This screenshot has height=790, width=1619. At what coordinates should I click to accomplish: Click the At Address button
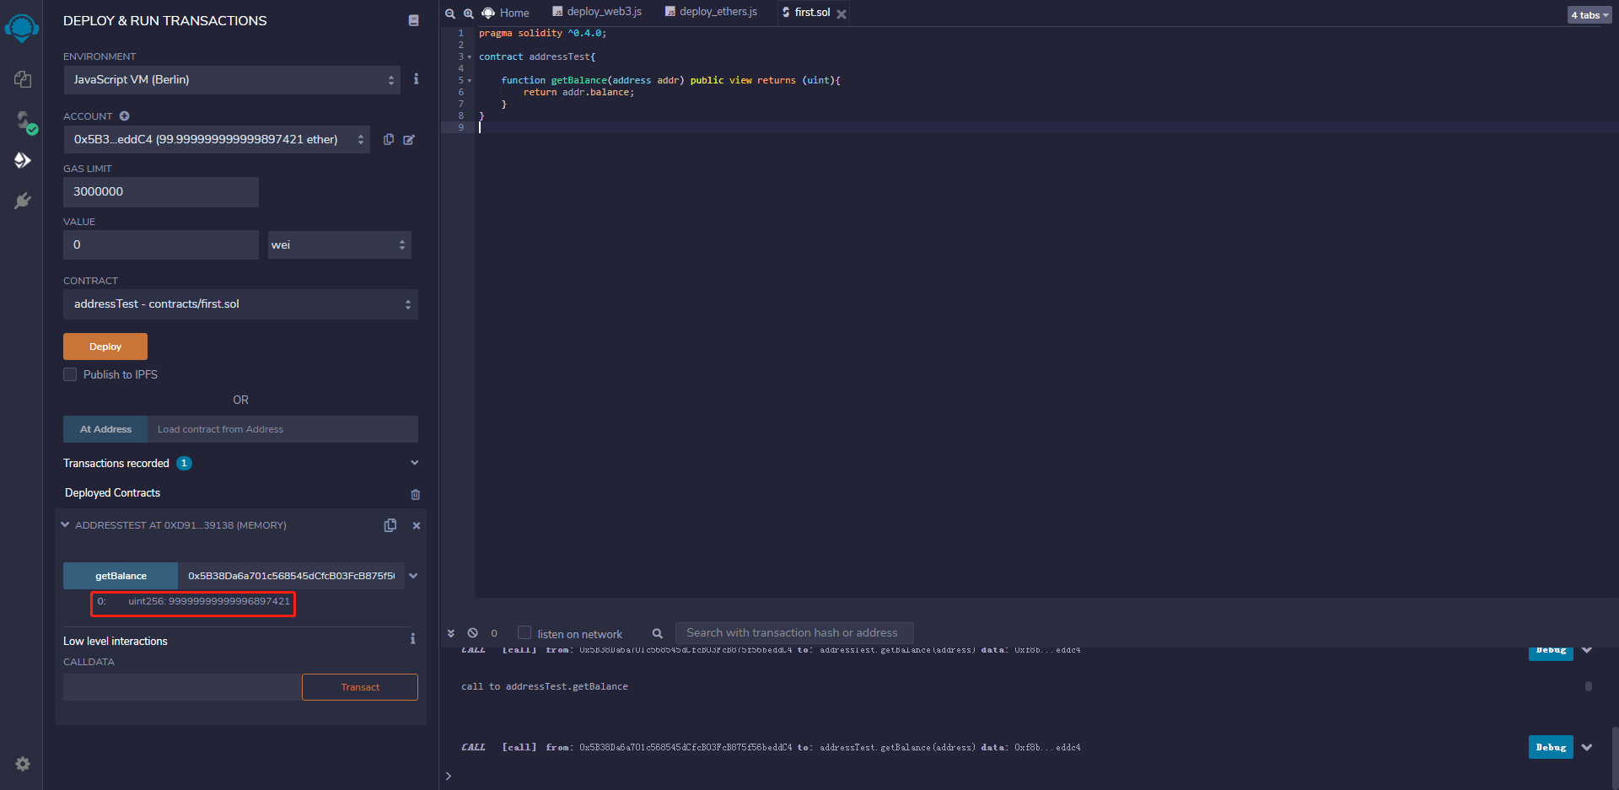point(105,429)
